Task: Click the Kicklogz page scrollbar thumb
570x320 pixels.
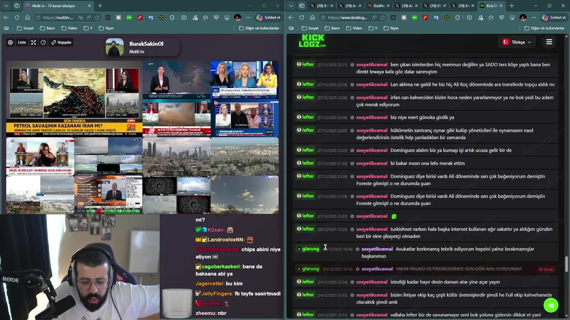Action: click(566, 264)
